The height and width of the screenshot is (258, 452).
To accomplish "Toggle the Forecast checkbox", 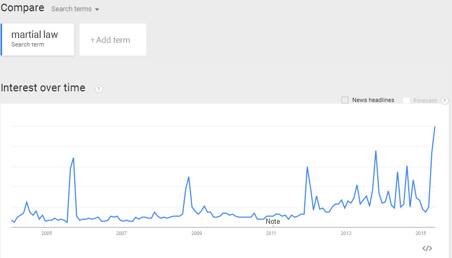I will 407,100.
